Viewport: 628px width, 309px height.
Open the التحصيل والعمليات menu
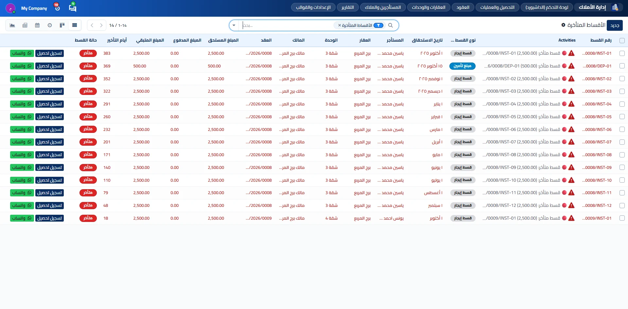(x=497, y=7)
